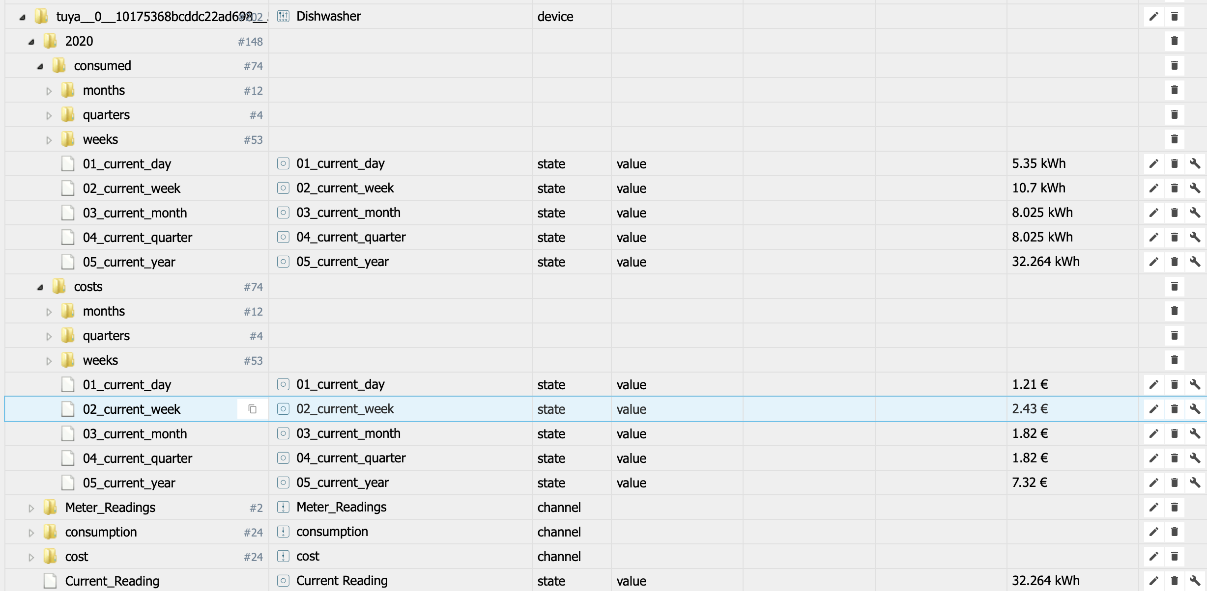Open wrench settings for consumed 01_current_day
The image size is (1207, 591).
[x=1195, y=164]
